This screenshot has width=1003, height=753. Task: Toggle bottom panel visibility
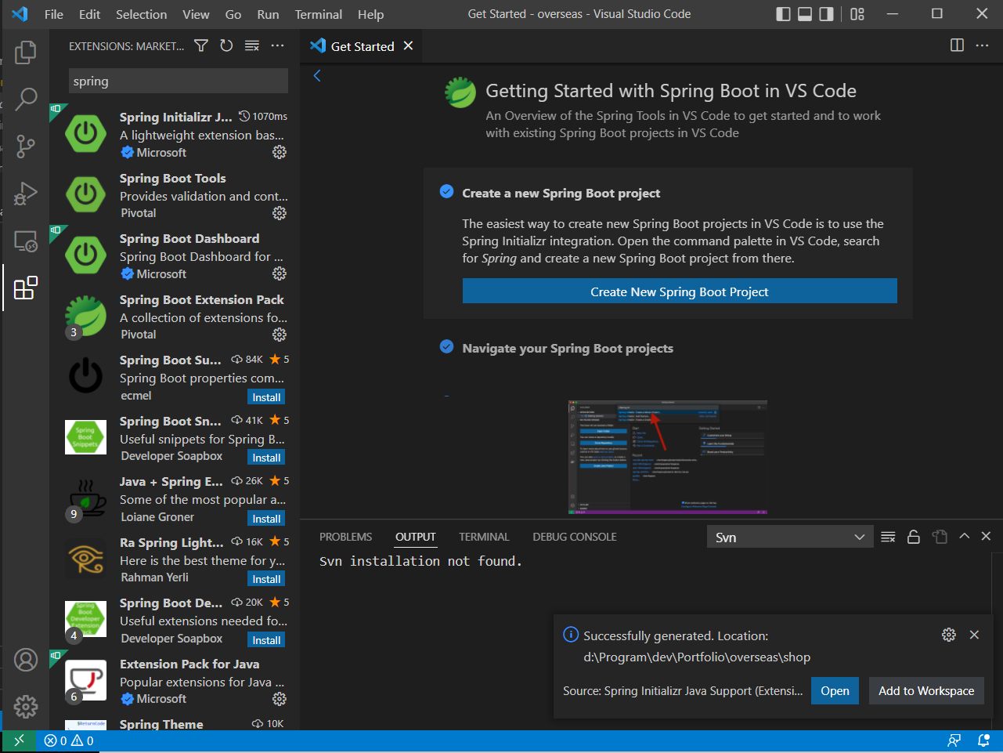805,14
